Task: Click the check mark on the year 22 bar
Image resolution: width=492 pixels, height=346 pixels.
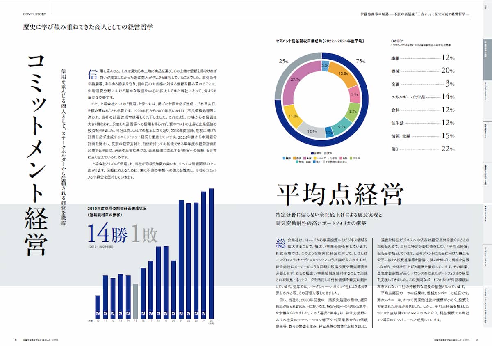Action: pos(189,314)
